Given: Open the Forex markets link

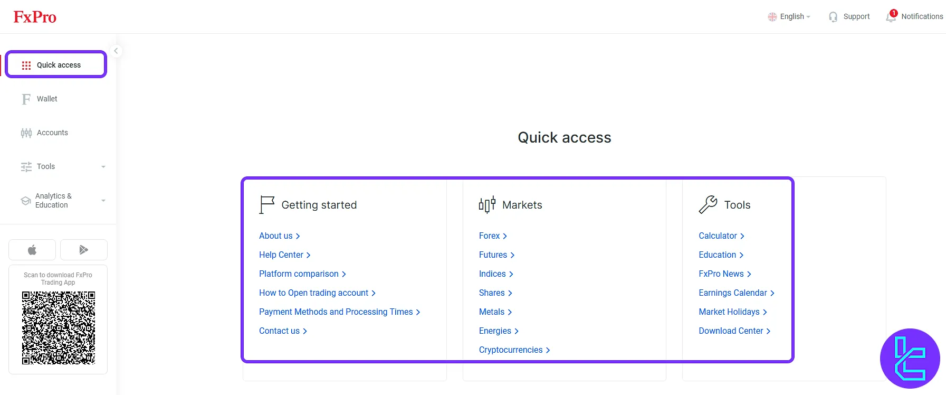Looking at the screenshot, I should pos(493,236).
